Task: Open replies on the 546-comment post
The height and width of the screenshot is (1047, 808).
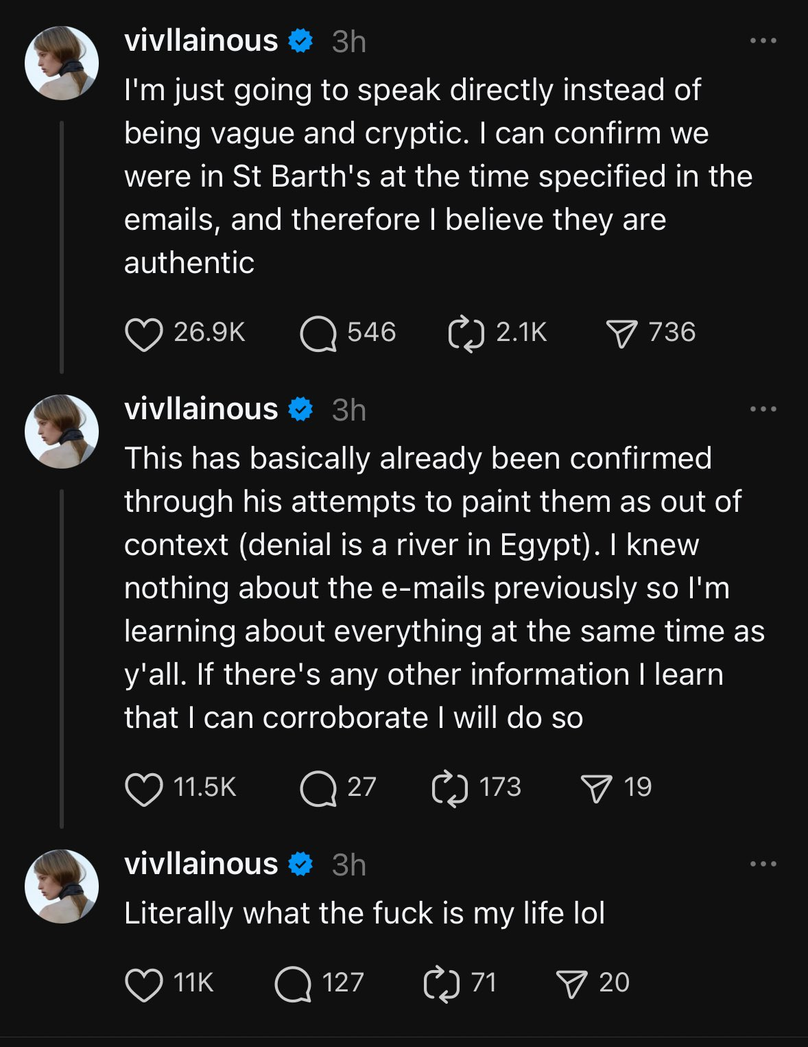Action: 318,334
